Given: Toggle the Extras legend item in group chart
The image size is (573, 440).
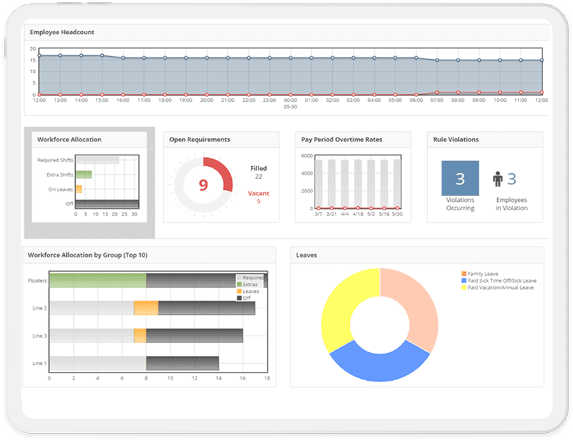Looking at the screenshot, I should pos(248,285).
